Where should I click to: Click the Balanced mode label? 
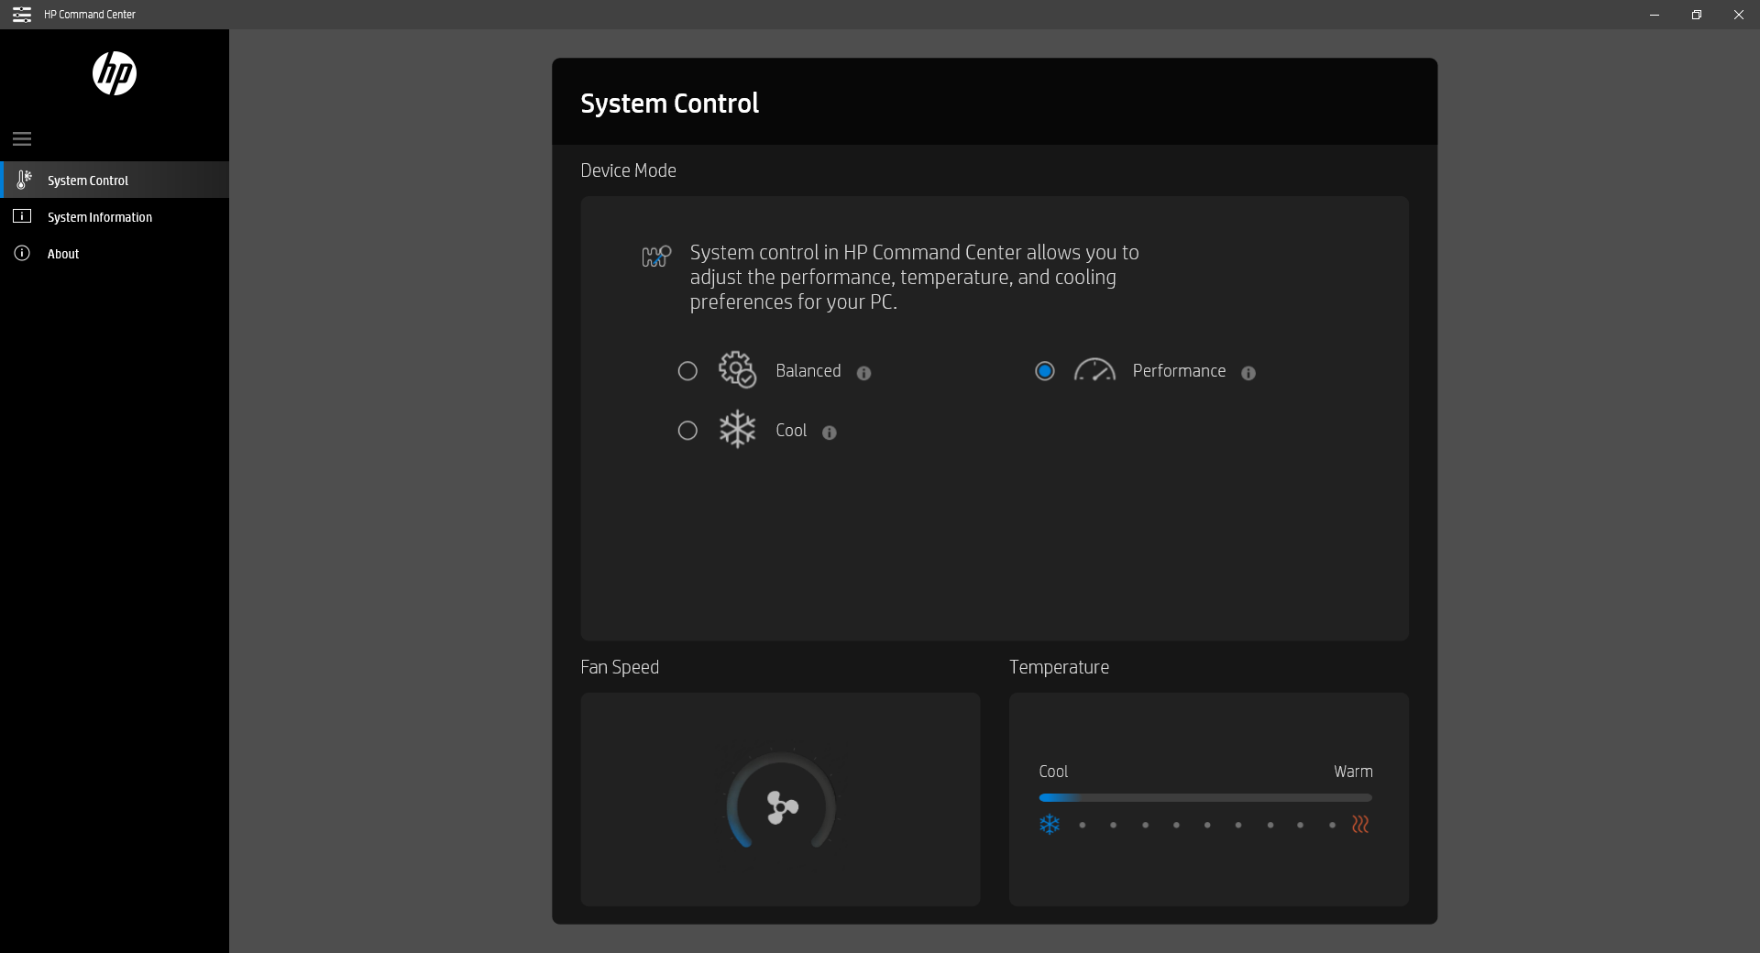(x=808, y=371)
